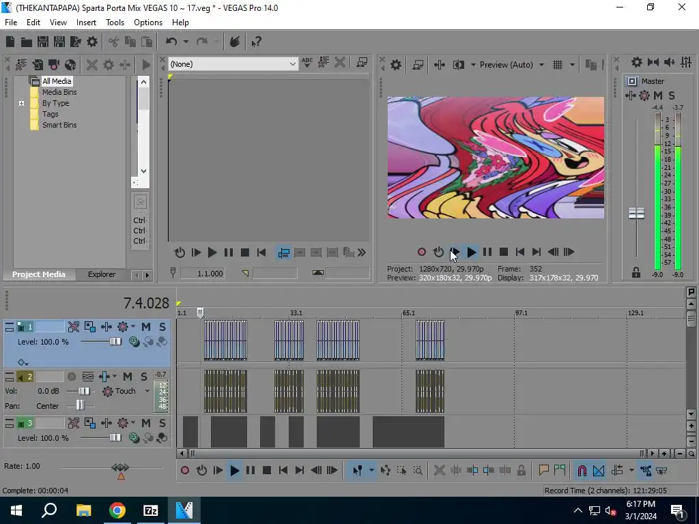699x524 pixels.
Task: Save the project with the first floppy icon
Action: pyautogui.click(x=43, y=42)
